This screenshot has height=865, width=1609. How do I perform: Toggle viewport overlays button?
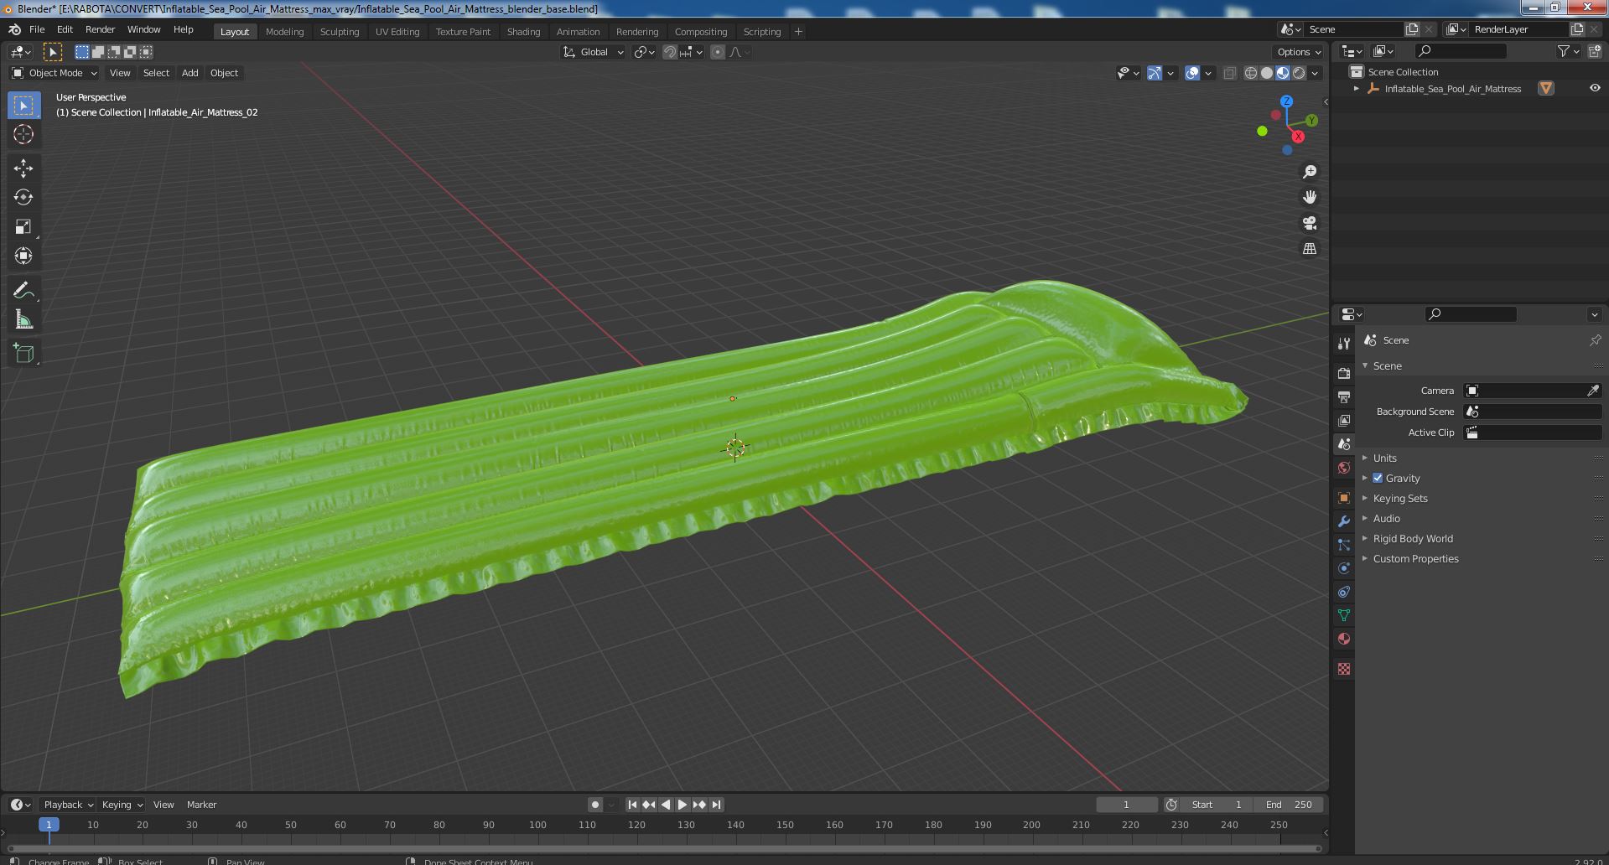[1192, 73]
